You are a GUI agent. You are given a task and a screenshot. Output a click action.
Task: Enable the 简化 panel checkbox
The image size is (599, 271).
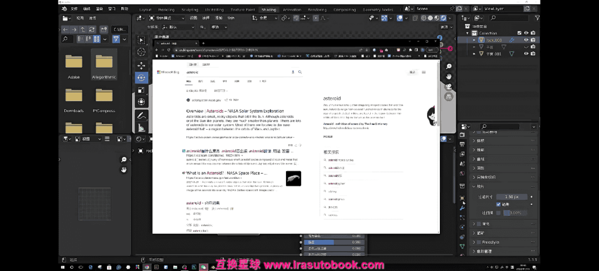tap(479, 224)
